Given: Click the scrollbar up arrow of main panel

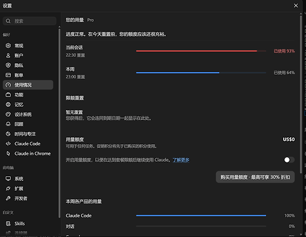Looking at the screenshot, I should click(x=301, y=14).
